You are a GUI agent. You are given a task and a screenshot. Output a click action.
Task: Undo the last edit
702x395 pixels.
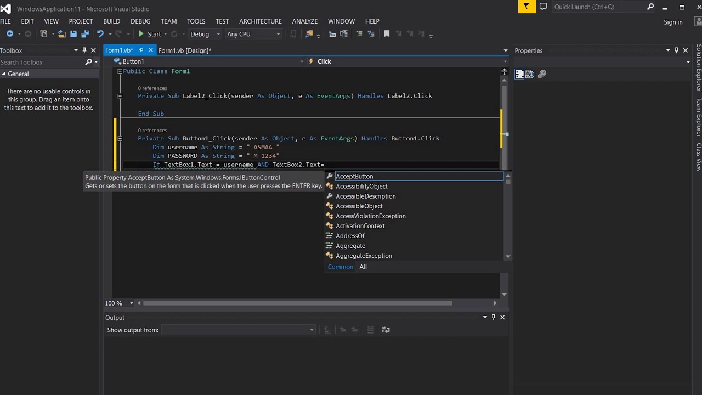[x=100, y=34]
